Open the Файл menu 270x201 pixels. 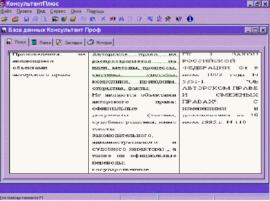point(6,11)
